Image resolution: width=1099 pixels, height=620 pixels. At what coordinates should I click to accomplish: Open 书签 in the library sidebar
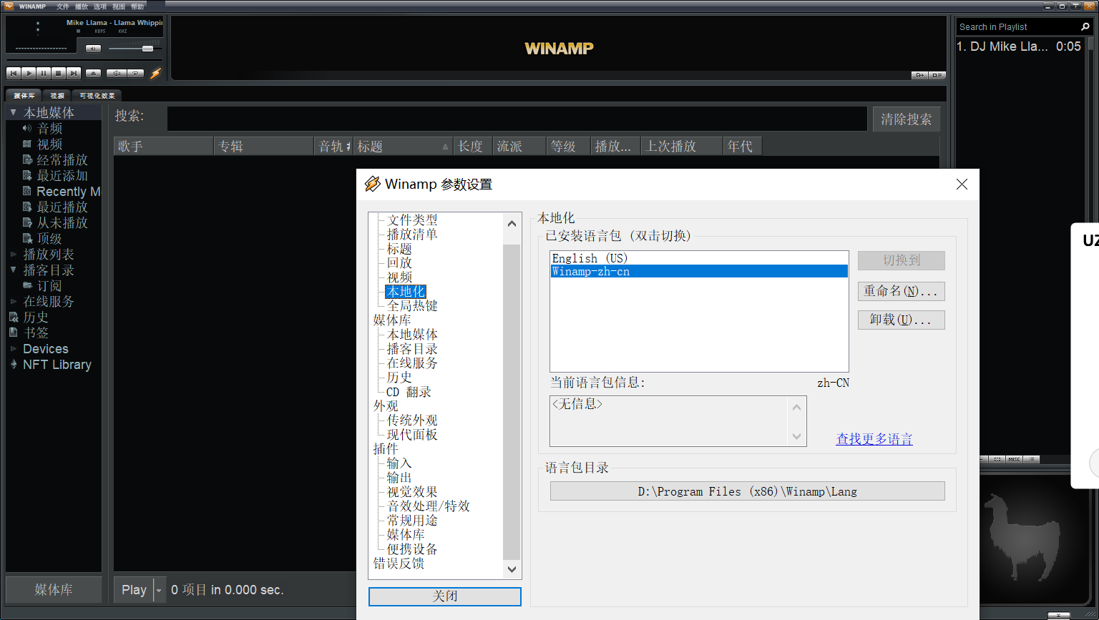[36, 333]
